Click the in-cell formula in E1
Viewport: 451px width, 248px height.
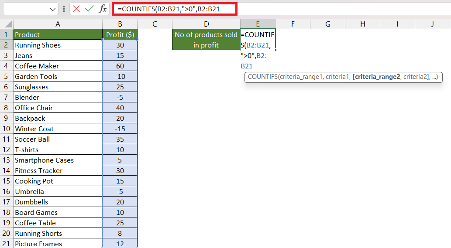[258, 50]
